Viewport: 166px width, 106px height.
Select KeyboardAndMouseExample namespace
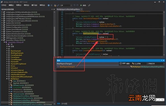pos(22,77)
